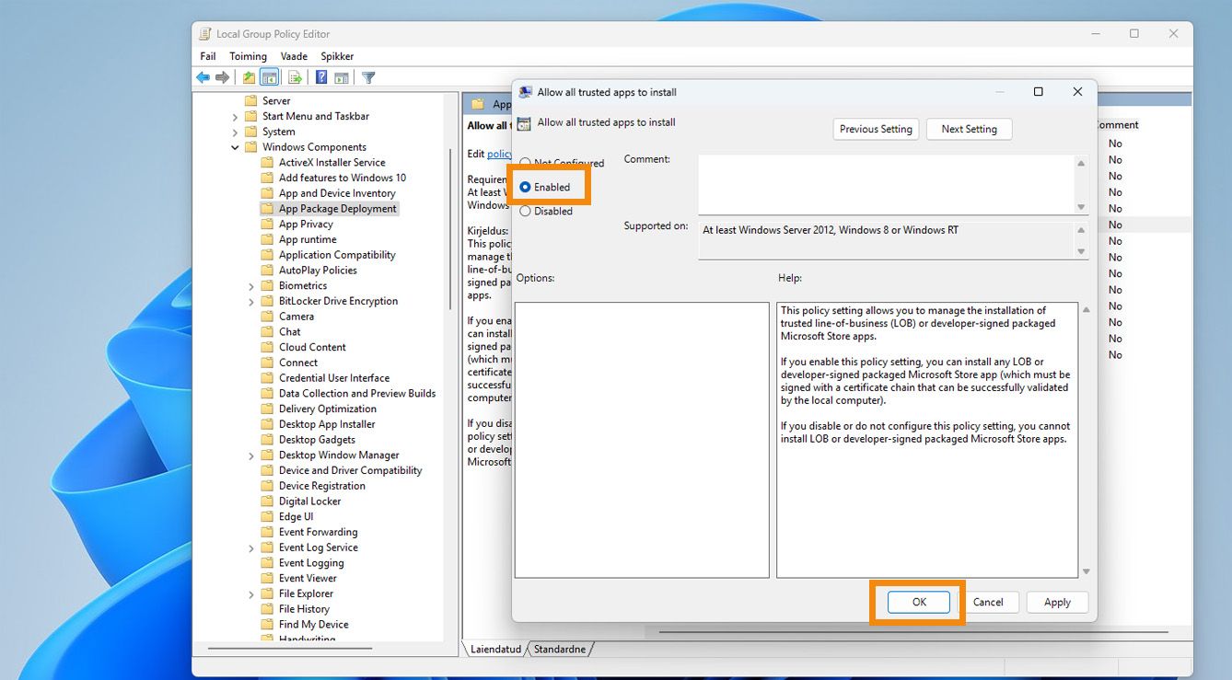Click the Forward arrow in the toolbar
Screen dimensions: 1232x680
click(222, 77)
